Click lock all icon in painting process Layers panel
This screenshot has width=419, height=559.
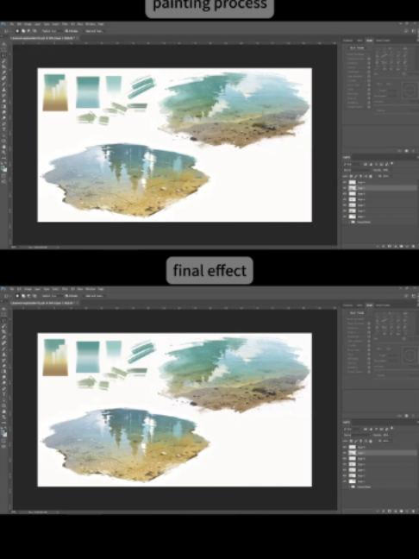click(x=371, y=176)
